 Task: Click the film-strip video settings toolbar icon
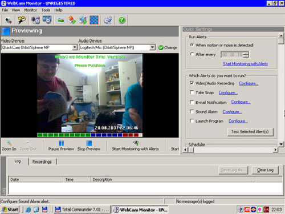47,20
